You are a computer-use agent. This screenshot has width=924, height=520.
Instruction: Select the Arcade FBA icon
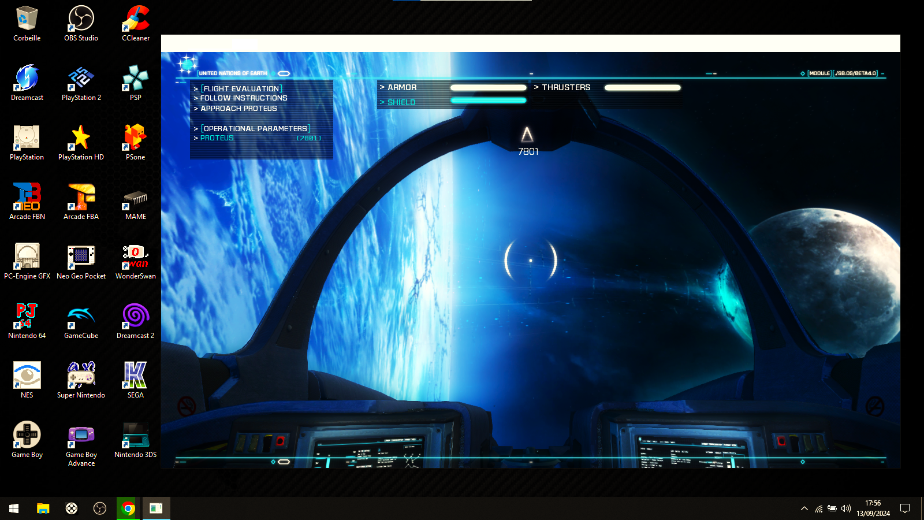point(81,202)
